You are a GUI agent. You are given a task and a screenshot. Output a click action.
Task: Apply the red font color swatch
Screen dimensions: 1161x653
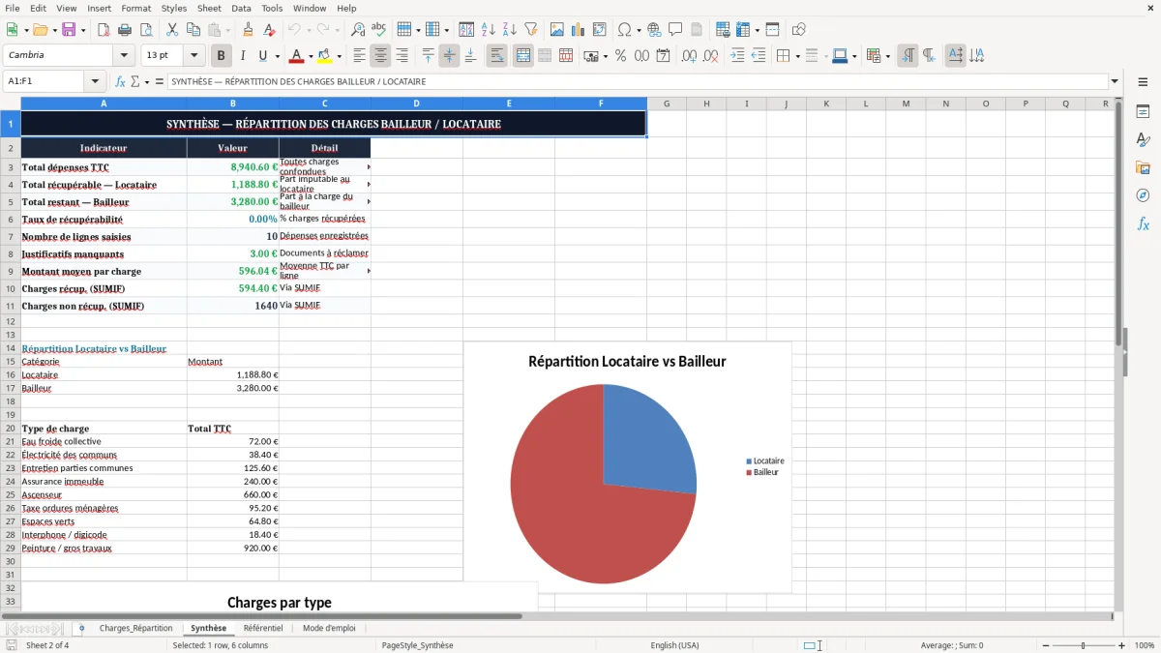pos(297,56)
